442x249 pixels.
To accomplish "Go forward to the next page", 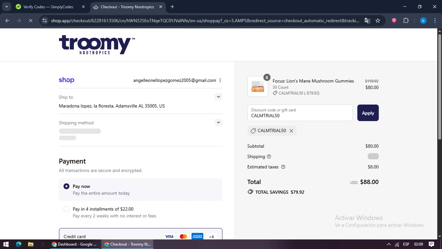I will 19,21.
